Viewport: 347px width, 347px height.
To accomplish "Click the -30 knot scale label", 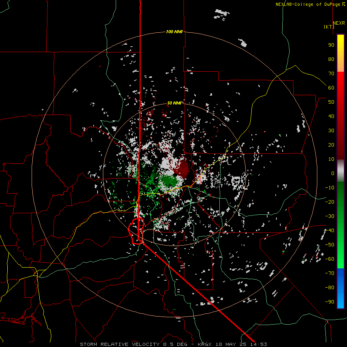I will point(330,216).
